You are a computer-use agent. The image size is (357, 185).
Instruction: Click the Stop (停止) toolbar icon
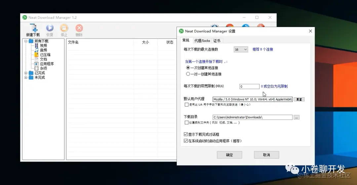point(64,30)
